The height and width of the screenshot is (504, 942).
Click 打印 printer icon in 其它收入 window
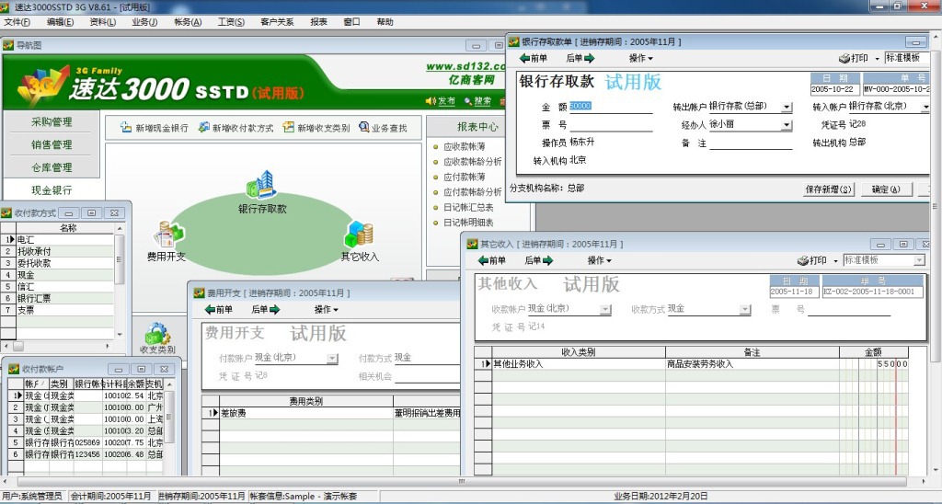pyautogui.click(x=802, y=260)
